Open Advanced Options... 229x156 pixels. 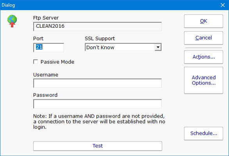(204, 80)
